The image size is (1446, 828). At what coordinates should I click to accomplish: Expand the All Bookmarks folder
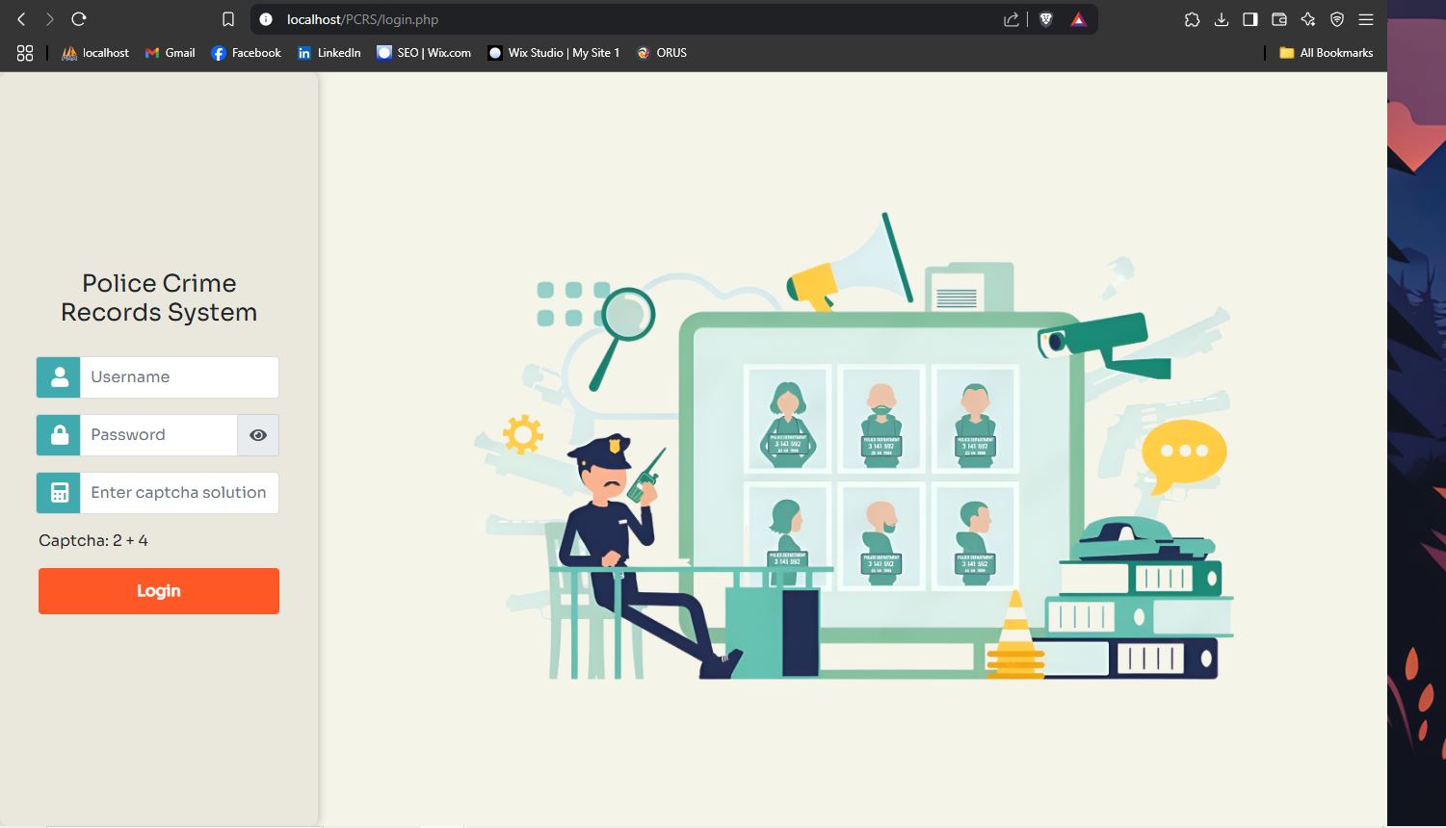tap(1326, 53)
